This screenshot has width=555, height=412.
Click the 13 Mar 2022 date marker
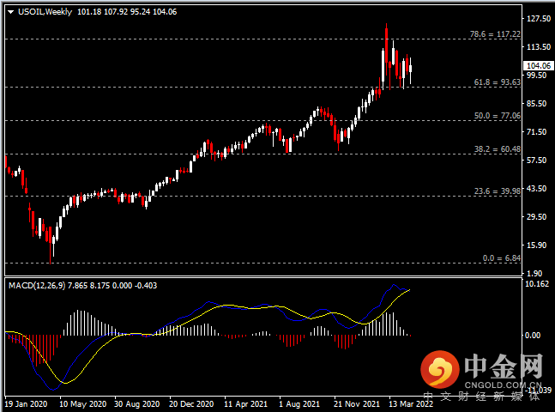pos(411,404)
